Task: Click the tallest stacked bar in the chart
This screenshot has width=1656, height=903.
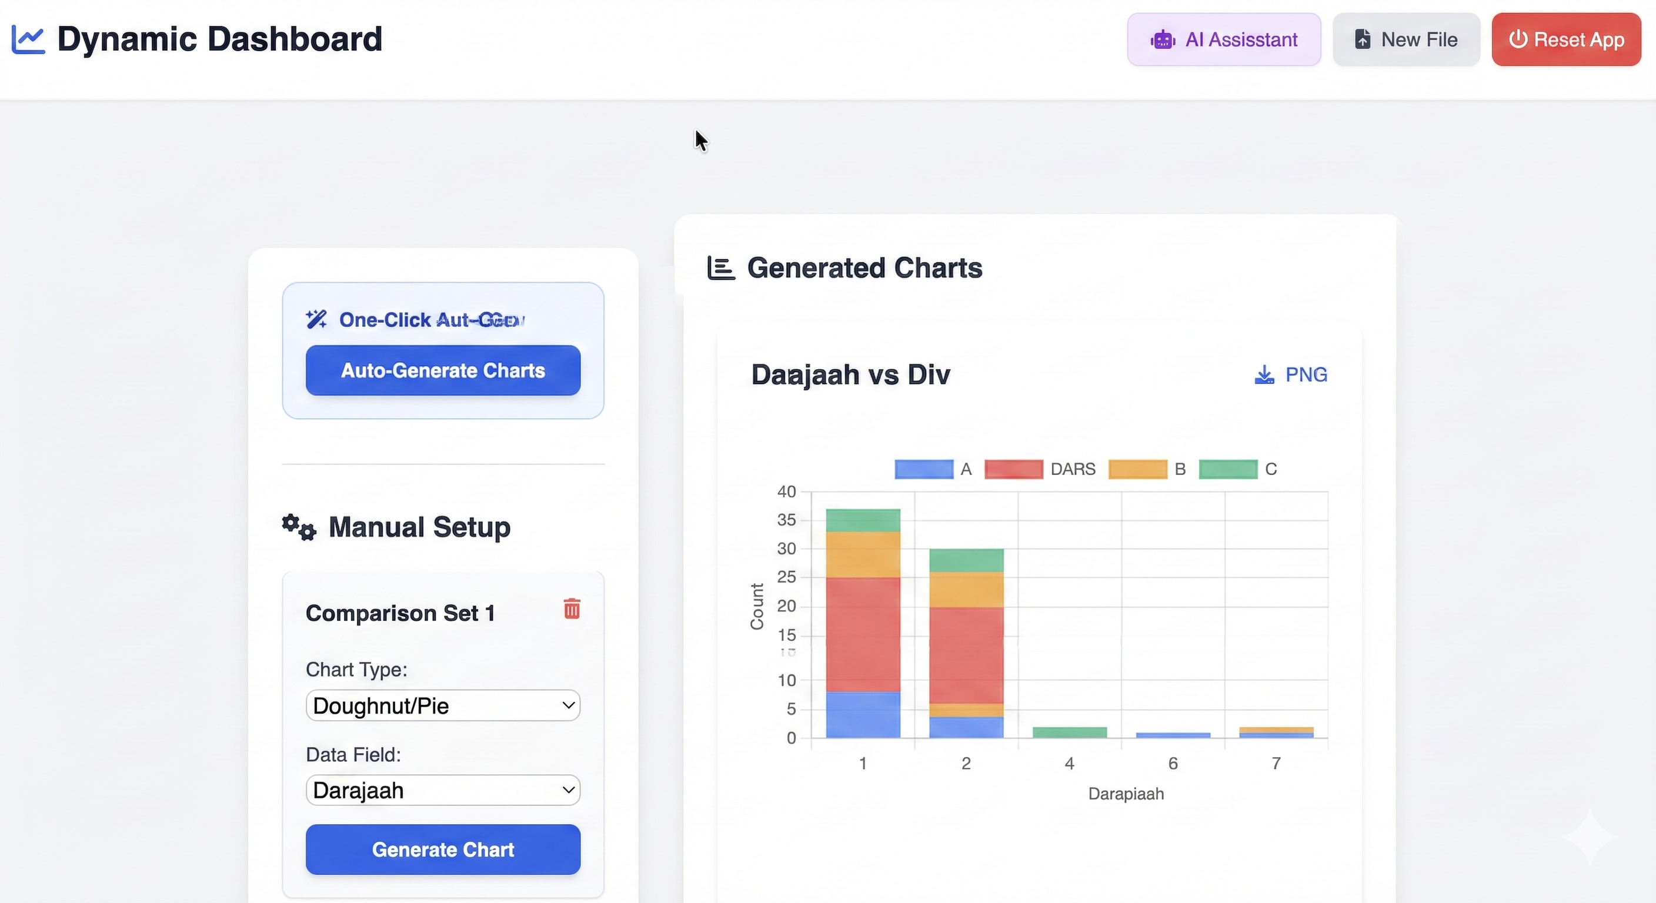Action: point(863,623)
